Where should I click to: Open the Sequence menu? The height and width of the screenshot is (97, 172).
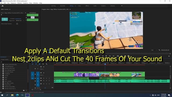click(13, 3)
